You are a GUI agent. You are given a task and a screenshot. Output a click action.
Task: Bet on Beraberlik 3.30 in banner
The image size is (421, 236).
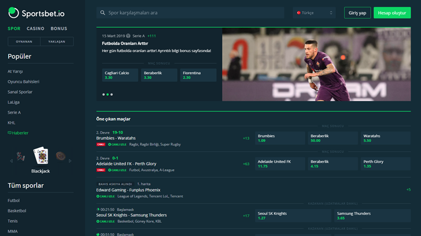tap(159, 75)
